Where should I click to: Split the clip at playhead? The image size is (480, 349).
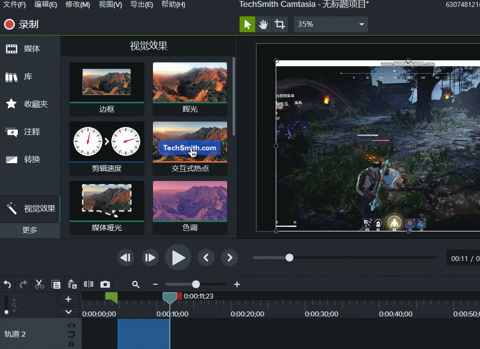pos(89,284)
